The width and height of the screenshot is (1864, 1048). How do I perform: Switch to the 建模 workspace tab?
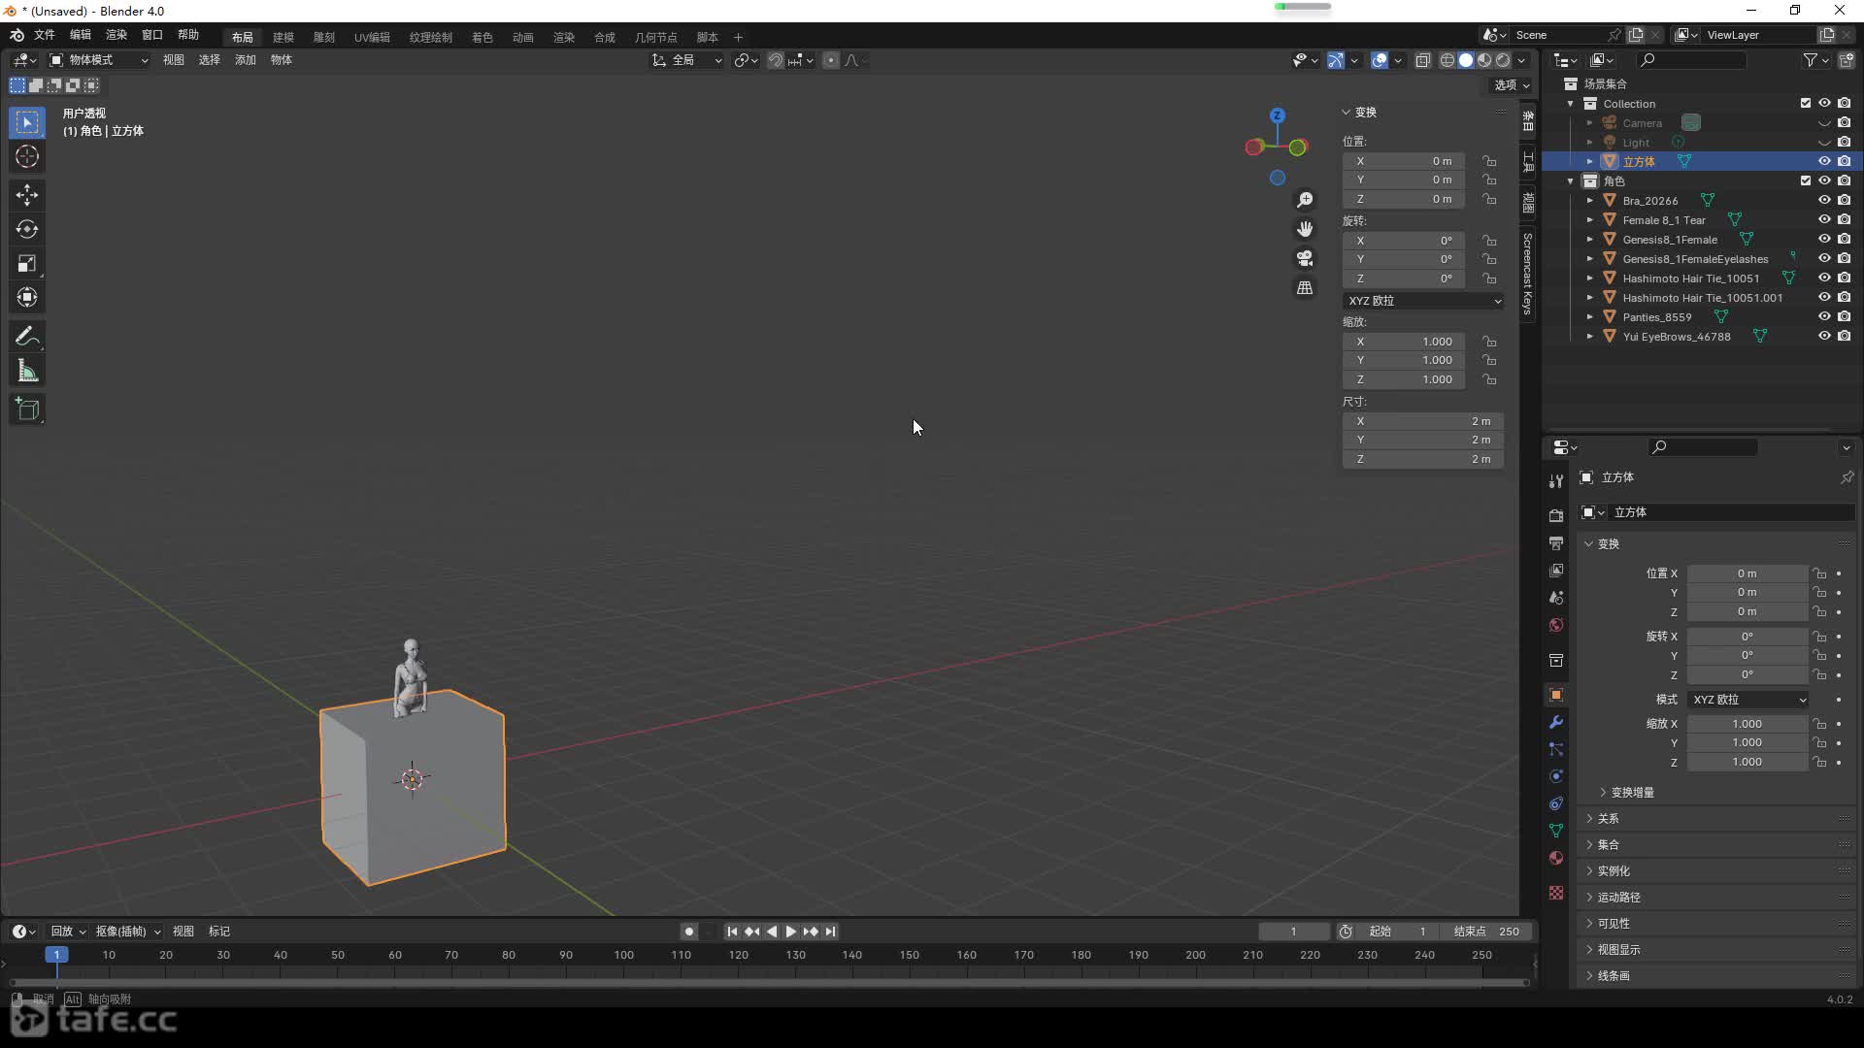(283, 37)
